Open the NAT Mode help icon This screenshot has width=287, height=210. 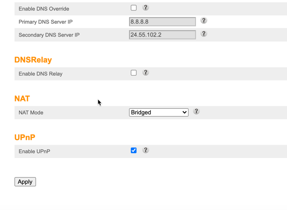pos(196,111)
